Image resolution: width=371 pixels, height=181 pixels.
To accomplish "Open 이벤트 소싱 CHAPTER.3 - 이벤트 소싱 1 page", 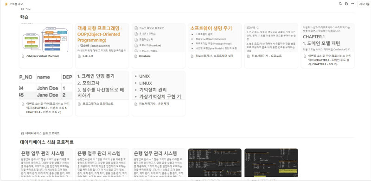I will pos(48,108).
